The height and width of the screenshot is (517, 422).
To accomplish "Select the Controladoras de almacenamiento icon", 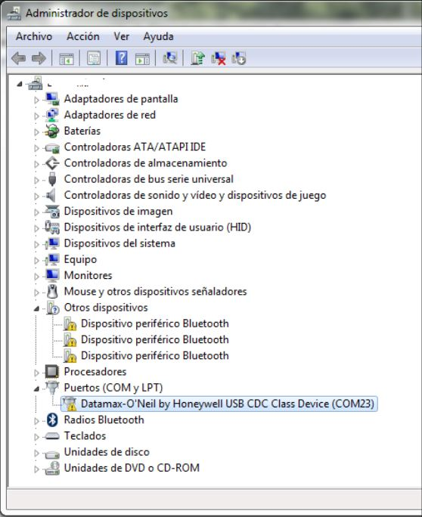I will pos(52,163).
